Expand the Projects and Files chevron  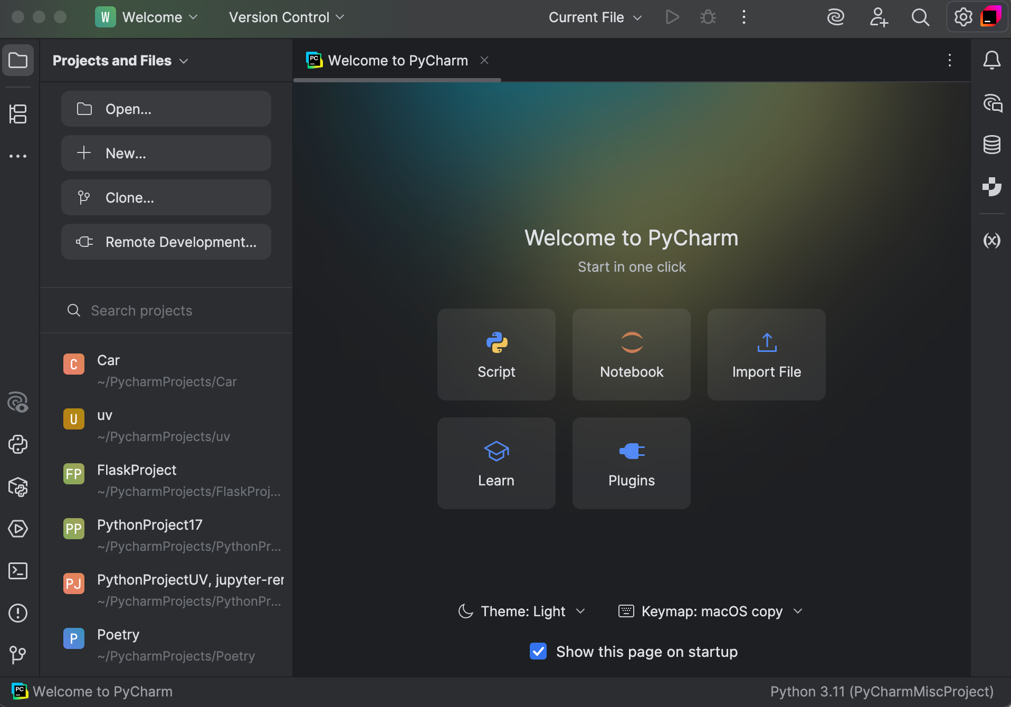click(x=184, y=61)
